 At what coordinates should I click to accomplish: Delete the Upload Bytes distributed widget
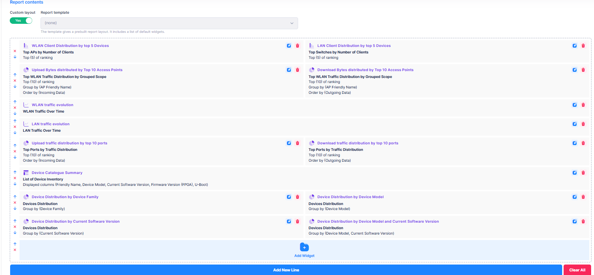[297, 70]
